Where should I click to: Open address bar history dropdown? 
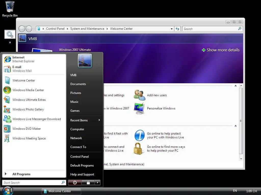click(x=172, y=29)
